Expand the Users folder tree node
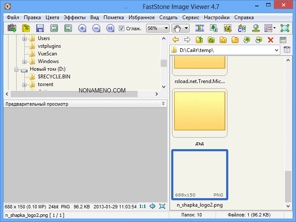The width and height of the screenshot is (296, 222). coord(25,38)
